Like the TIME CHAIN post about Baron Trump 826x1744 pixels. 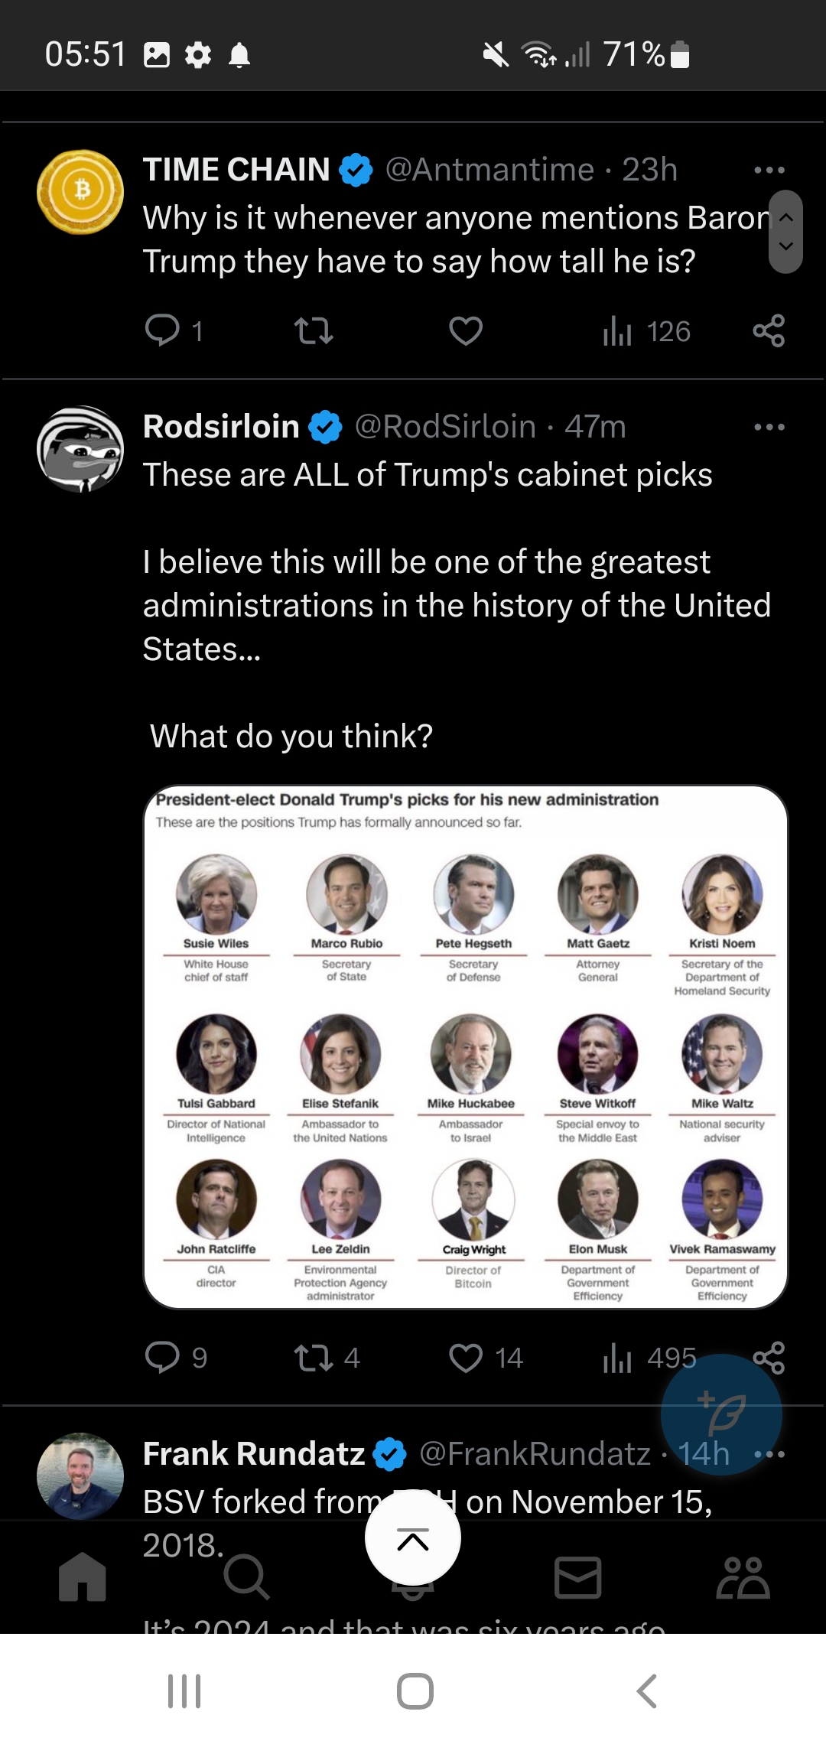coord(466,330)
